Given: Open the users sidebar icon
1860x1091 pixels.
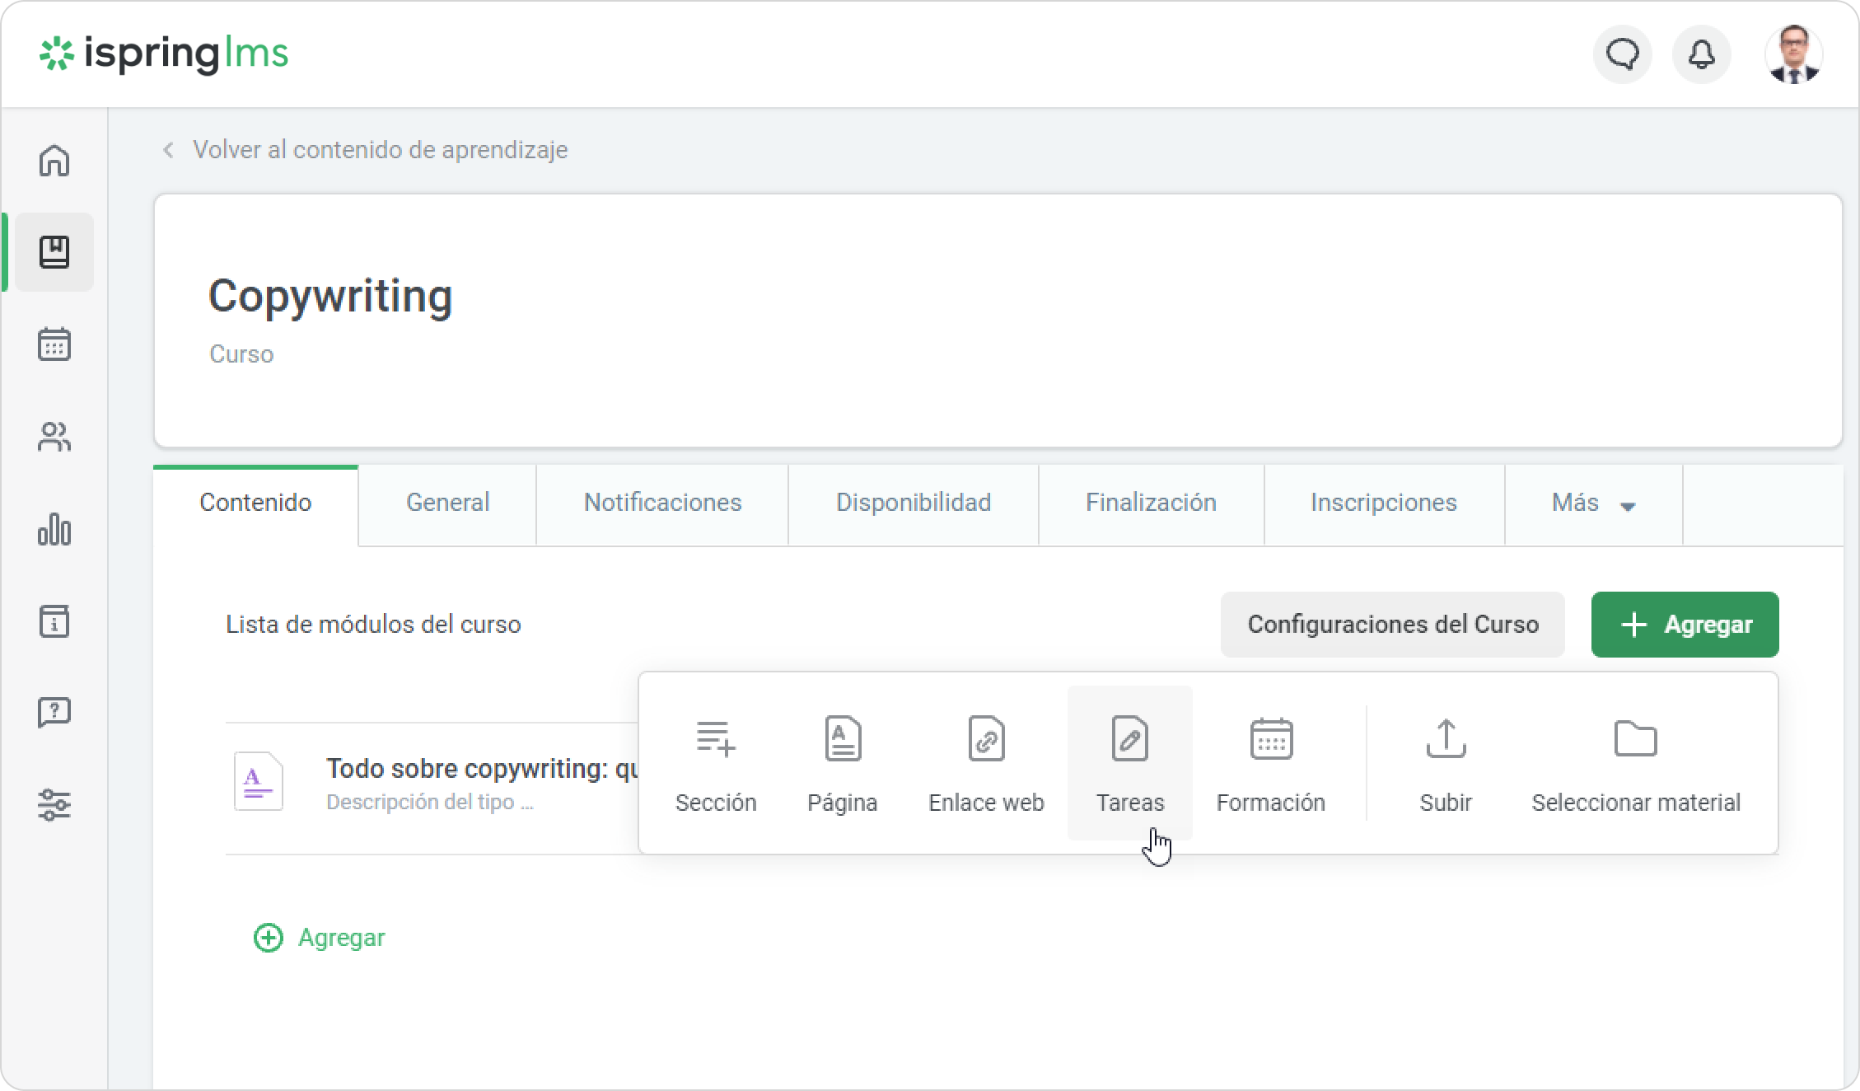Looking at the screenshot, I should [x=54, y=437].
